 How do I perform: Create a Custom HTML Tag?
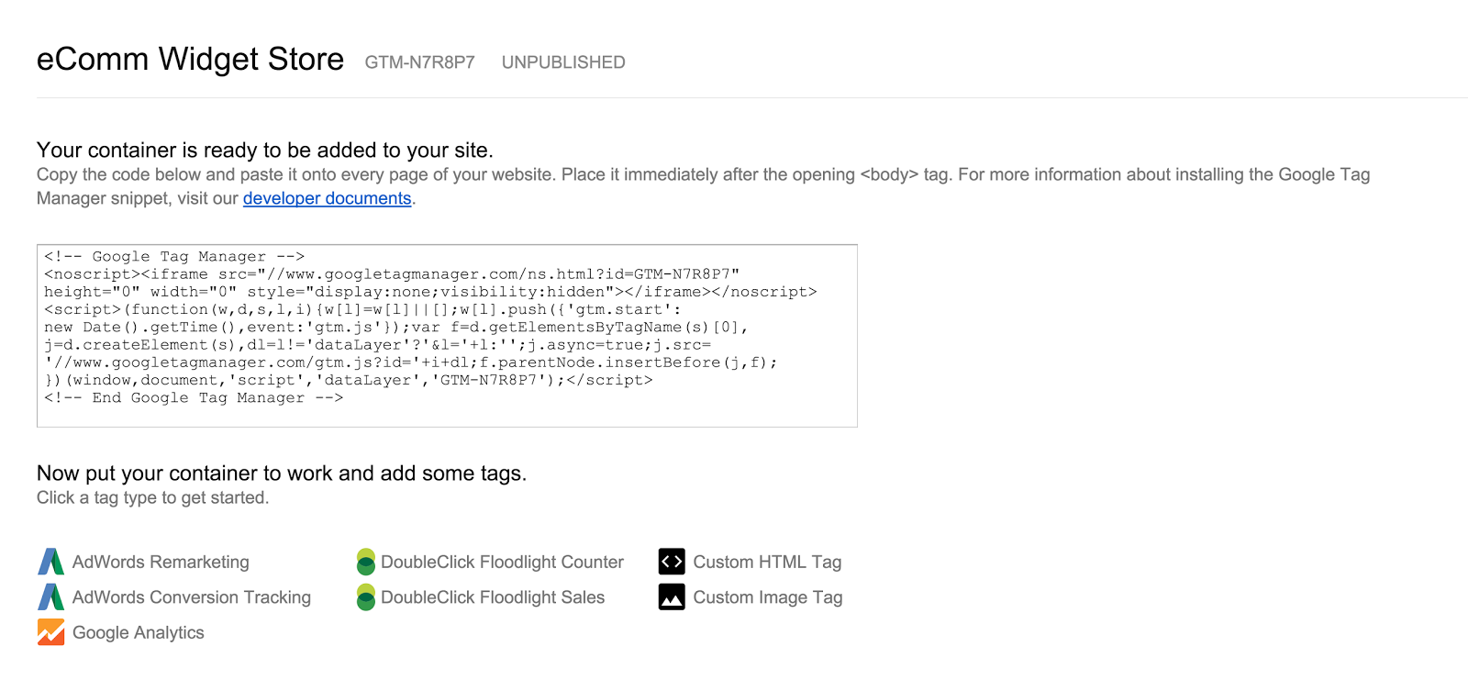(767, 562)
